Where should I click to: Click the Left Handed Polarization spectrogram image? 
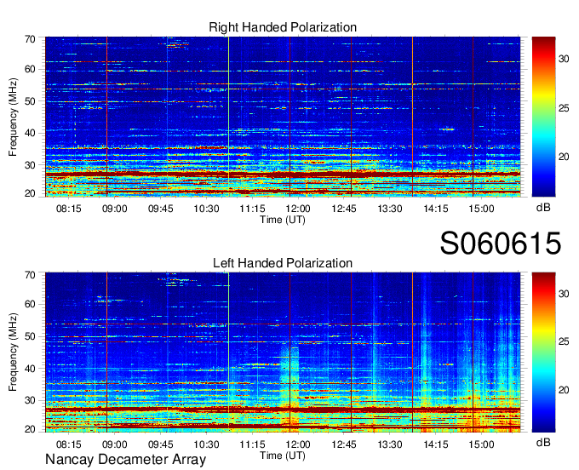[283, 352]
